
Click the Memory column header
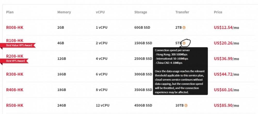pos(64,12)
